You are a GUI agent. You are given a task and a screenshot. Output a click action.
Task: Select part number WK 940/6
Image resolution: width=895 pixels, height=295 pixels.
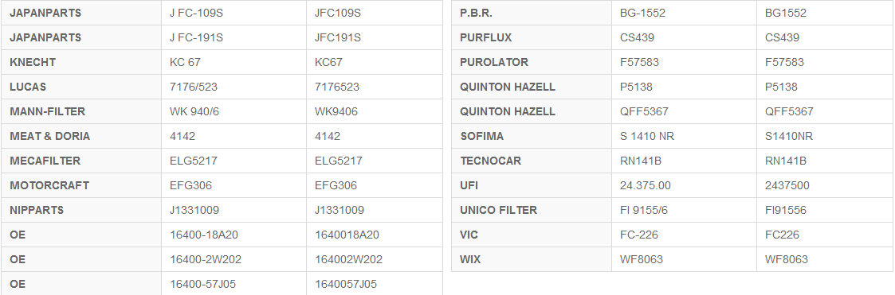pyautogui.click(x=194, y=111)
